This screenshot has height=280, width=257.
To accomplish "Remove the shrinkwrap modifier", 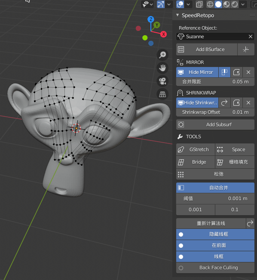I will click(x=248, y=103).
